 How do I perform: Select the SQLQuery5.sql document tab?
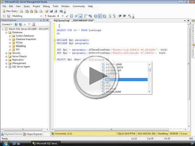point(74,21)
